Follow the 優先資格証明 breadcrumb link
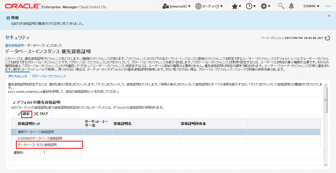Image resolution: width=336 pixels, height=173 pixels. 14,46
